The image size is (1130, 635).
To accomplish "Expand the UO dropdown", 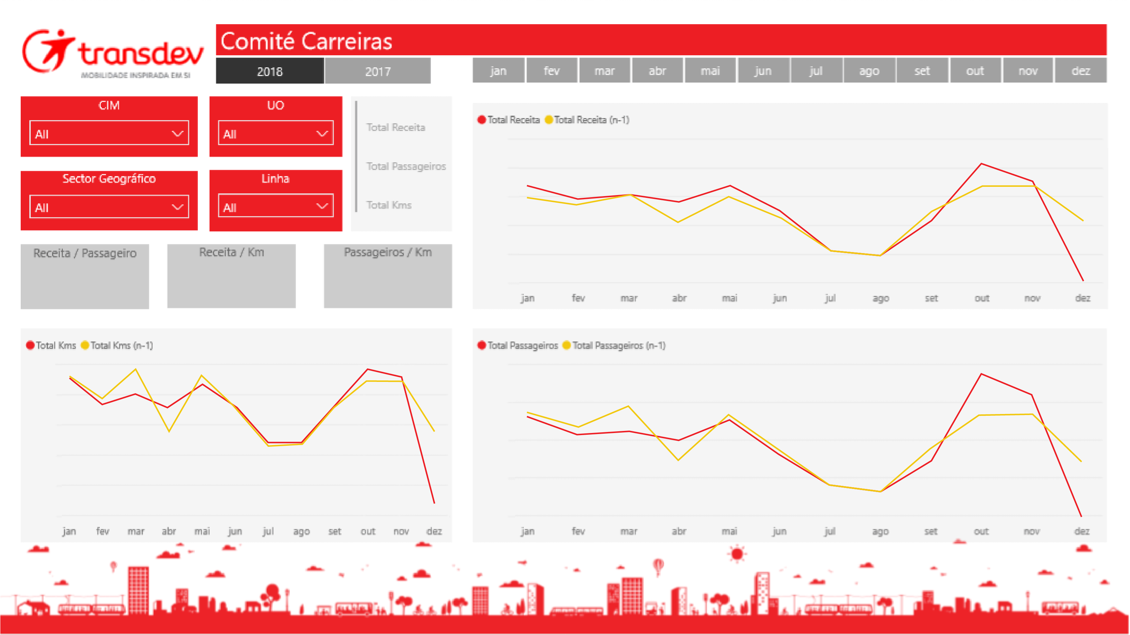I will (275, 133).
